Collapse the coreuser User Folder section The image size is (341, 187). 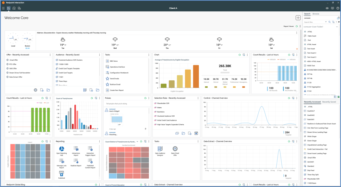click(x=337, y=27)
